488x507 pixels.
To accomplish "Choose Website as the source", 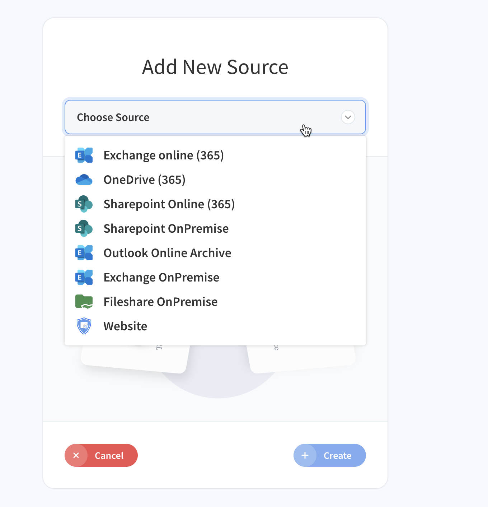I will pyautogui.click(x=215, y=326).
